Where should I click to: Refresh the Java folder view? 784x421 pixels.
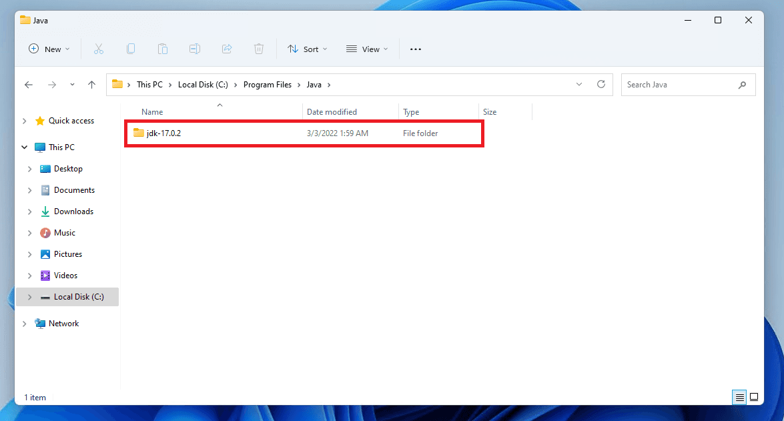pyautogui.click(x=601, y=85)
